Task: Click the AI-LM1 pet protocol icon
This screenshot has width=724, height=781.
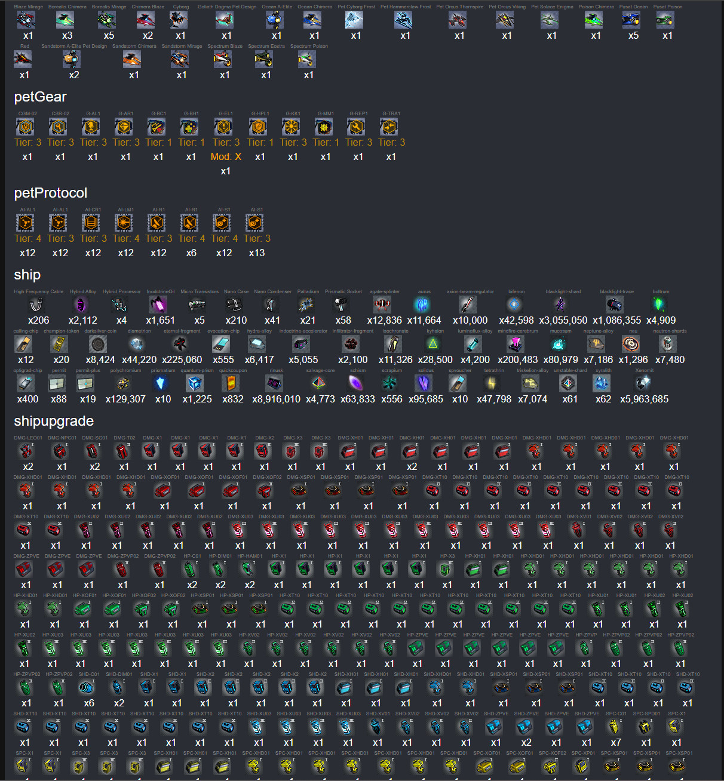Action: [x=124, y=223]
